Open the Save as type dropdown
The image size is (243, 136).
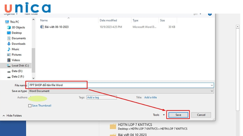[212, 91]
